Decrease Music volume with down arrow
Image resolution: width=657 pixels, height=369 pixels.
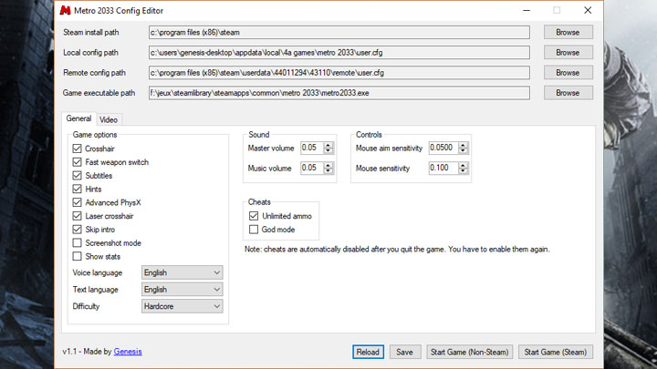[x=328, y=170]
